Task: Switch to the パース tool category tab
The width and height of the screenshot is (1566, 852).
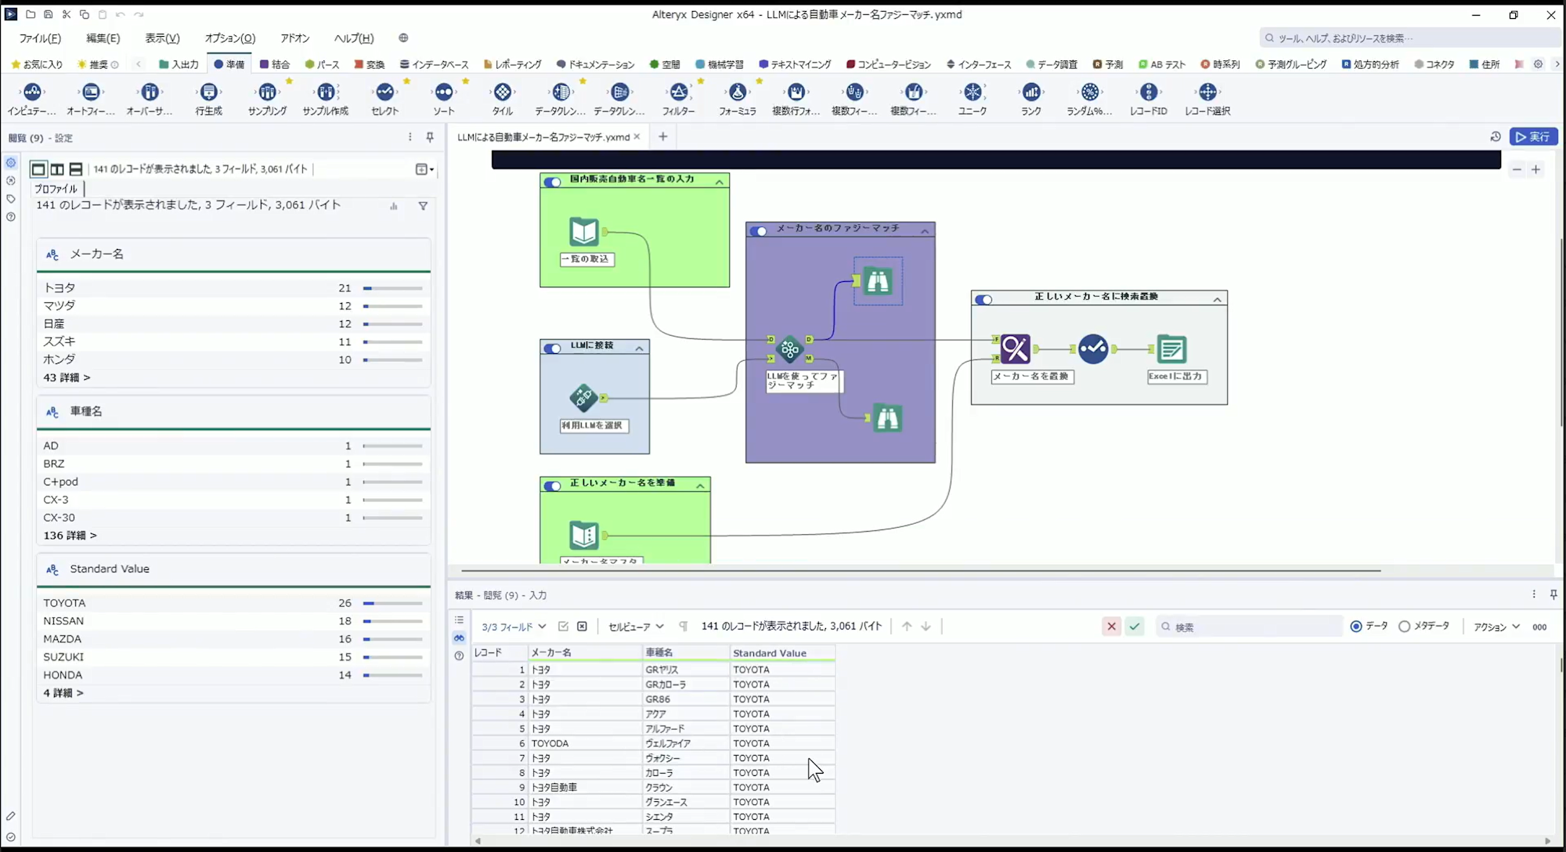Action: pyautogui.click(x=322, y=64)
